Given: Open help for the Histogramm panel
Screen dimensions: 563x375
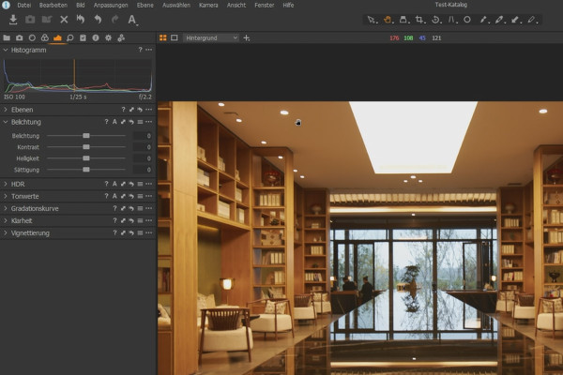Looking at the screenshot, I should click(x=140, y=50).
